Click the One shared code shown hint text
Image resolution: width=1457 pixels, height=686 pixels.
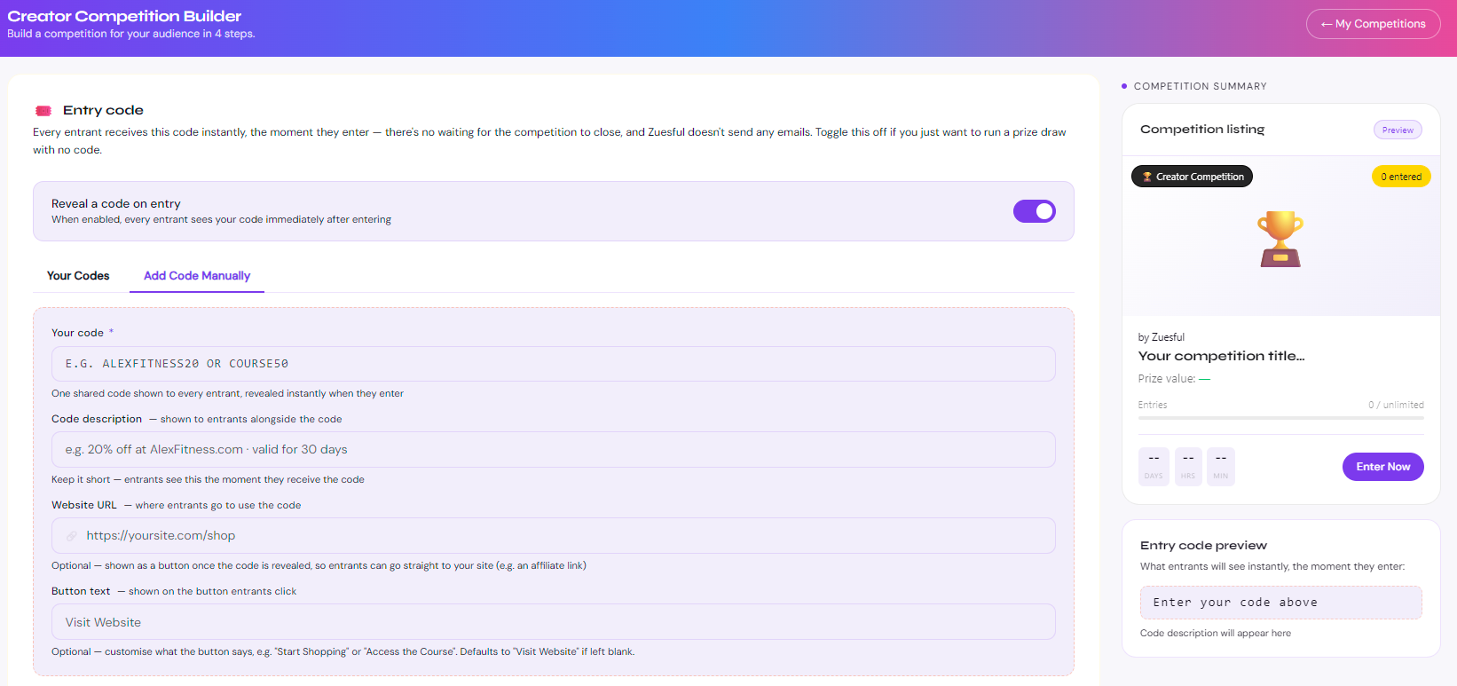tap(227, 394)
